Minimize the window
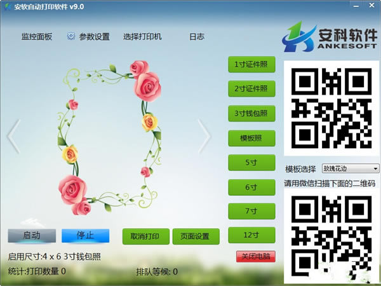381x286 pixels. [x=356, y=6]
